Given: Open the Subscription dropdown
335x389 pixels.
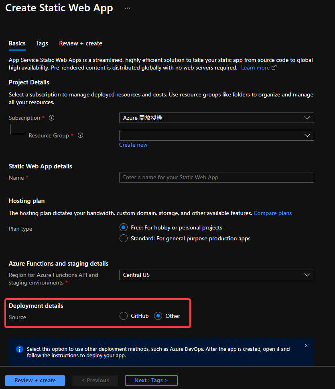Looking at the screenshot, I should (x=216, y=118).
